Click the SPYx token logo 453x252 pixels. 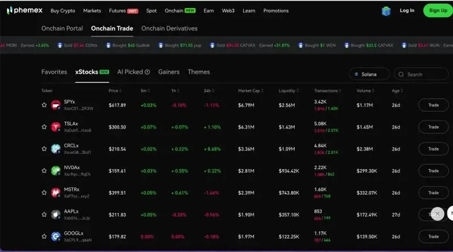pyautogui.click(x=56, y=105)
